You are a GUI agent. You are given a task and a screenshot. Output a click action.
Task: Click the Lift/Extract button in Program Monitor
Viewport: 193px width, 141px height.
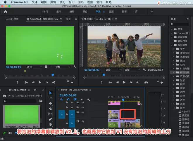click(146, 82)
